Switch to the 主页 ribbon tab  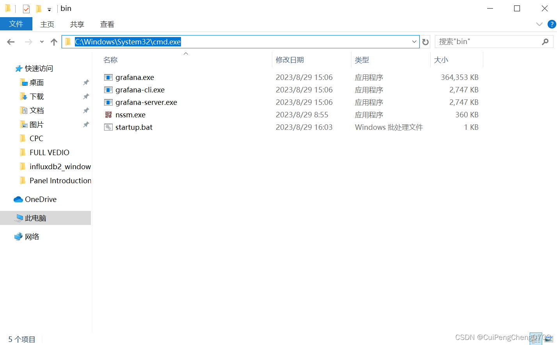coord(47,24)
